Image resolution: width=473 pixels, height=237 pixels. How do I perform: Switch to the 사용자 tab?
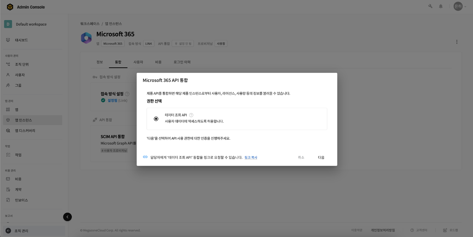(138, 62)
